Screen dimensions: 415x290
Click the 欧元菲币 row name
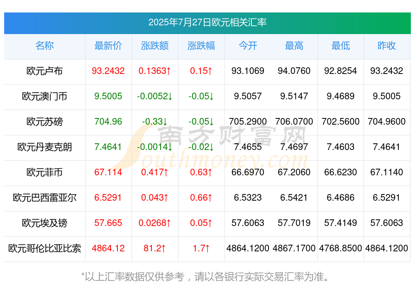pos(44,172)
